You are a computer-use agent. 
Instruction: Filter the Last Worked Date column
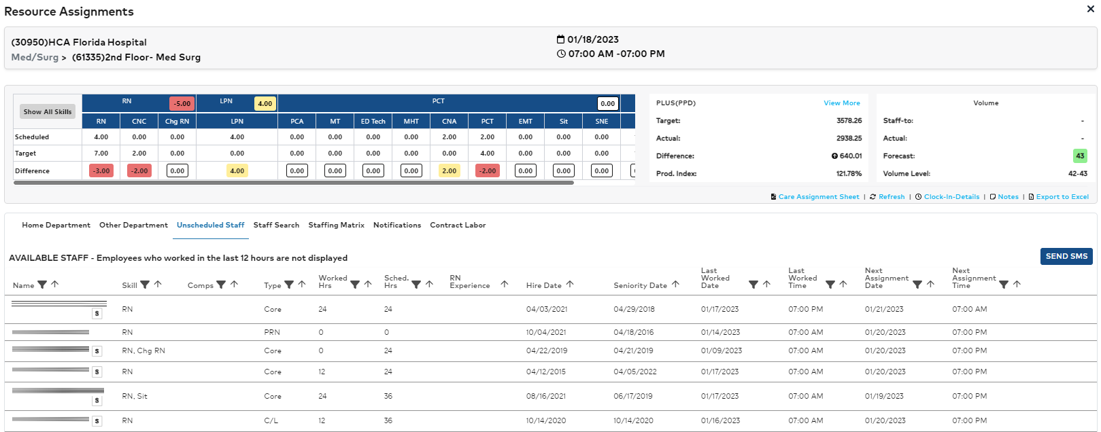tap(753, 285)
